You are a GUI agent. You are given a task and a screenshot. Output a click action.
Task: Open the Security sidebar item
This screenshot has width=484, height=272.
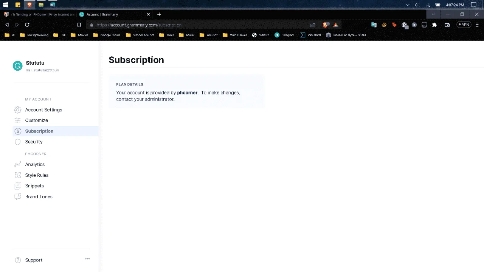click(34, 142)
